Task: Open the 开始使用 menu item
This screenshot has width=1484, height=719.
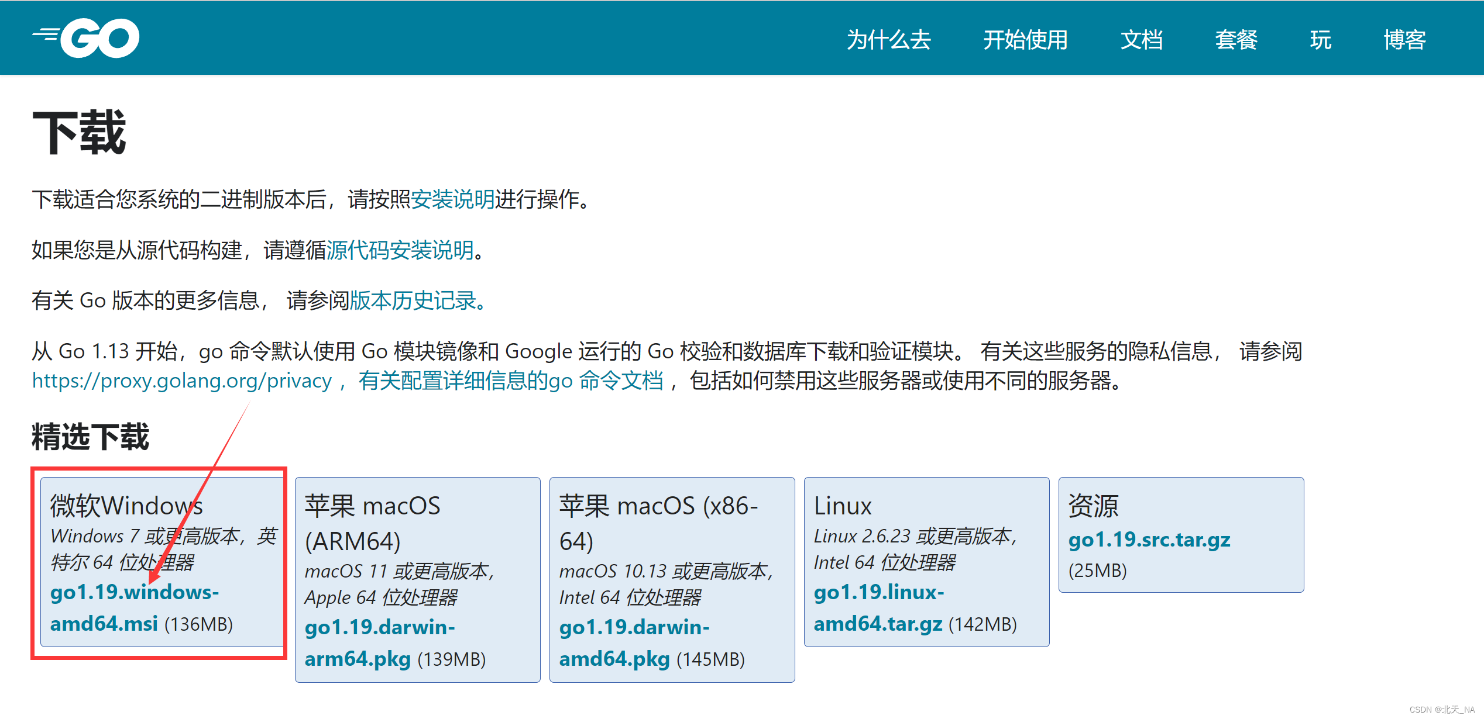Action: pos(1025,40)
